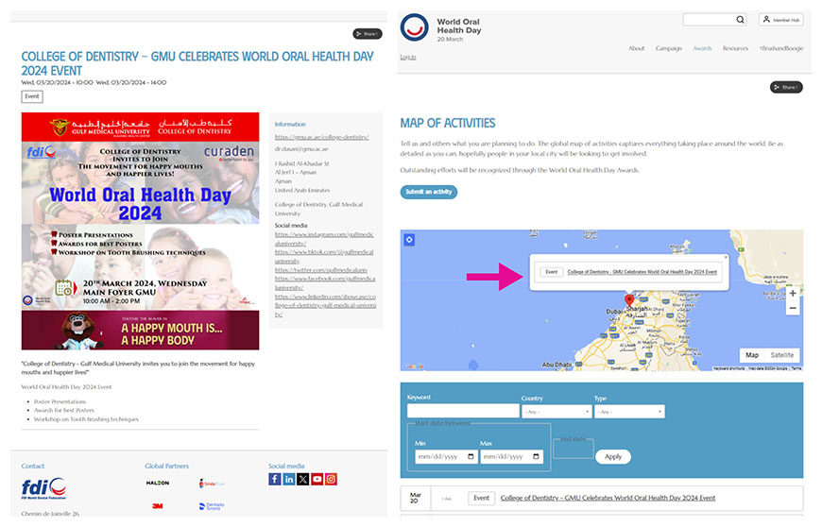
Task: Open the Gulf Medical TikTok link
Action: click(324, 256)
